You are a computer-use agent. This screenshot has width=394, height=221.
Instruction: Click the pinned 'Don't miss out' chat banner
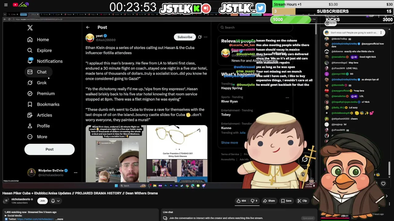click(x=354, y=33)
